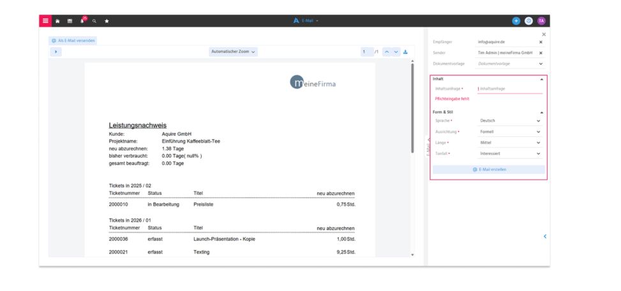621x291 pixels.
Task: Open favorites star icon
Action: pyautogui.click(x=107, y=21)
